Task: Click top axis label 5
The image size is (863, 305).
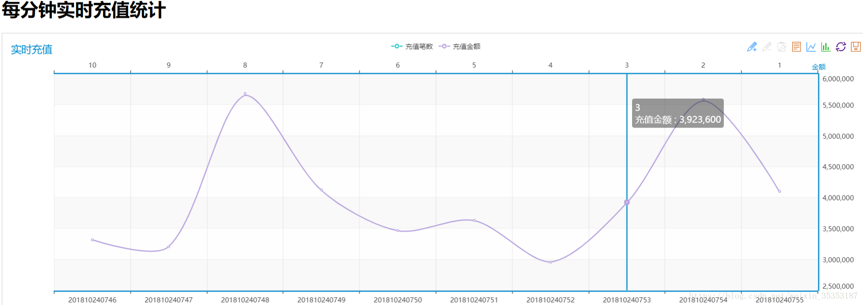Action: point(474,65)
